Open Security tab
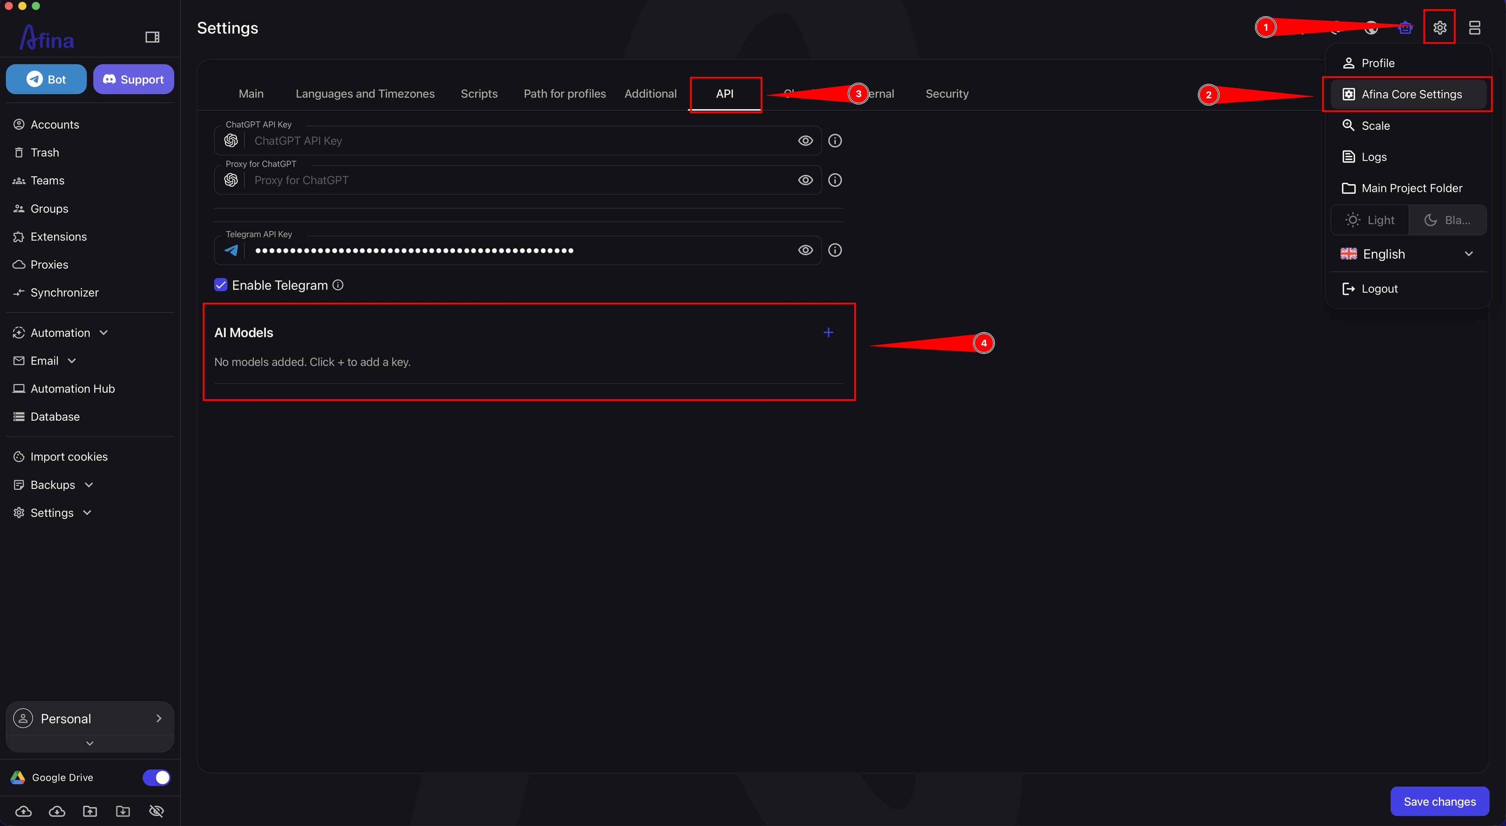 (946, 94)
